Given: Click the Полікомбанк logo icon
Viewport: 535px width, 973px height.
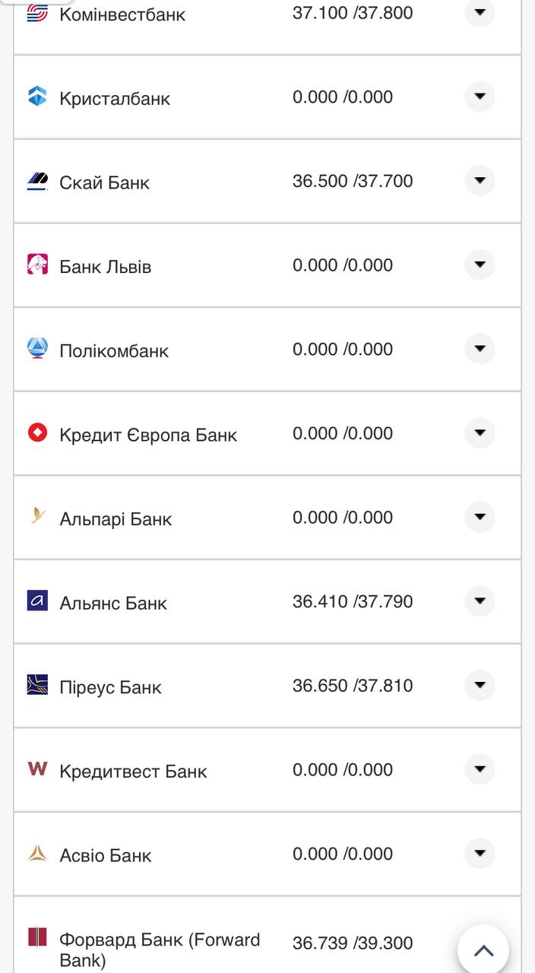Looking at the screenshot, I should click(x=37, y=349).
